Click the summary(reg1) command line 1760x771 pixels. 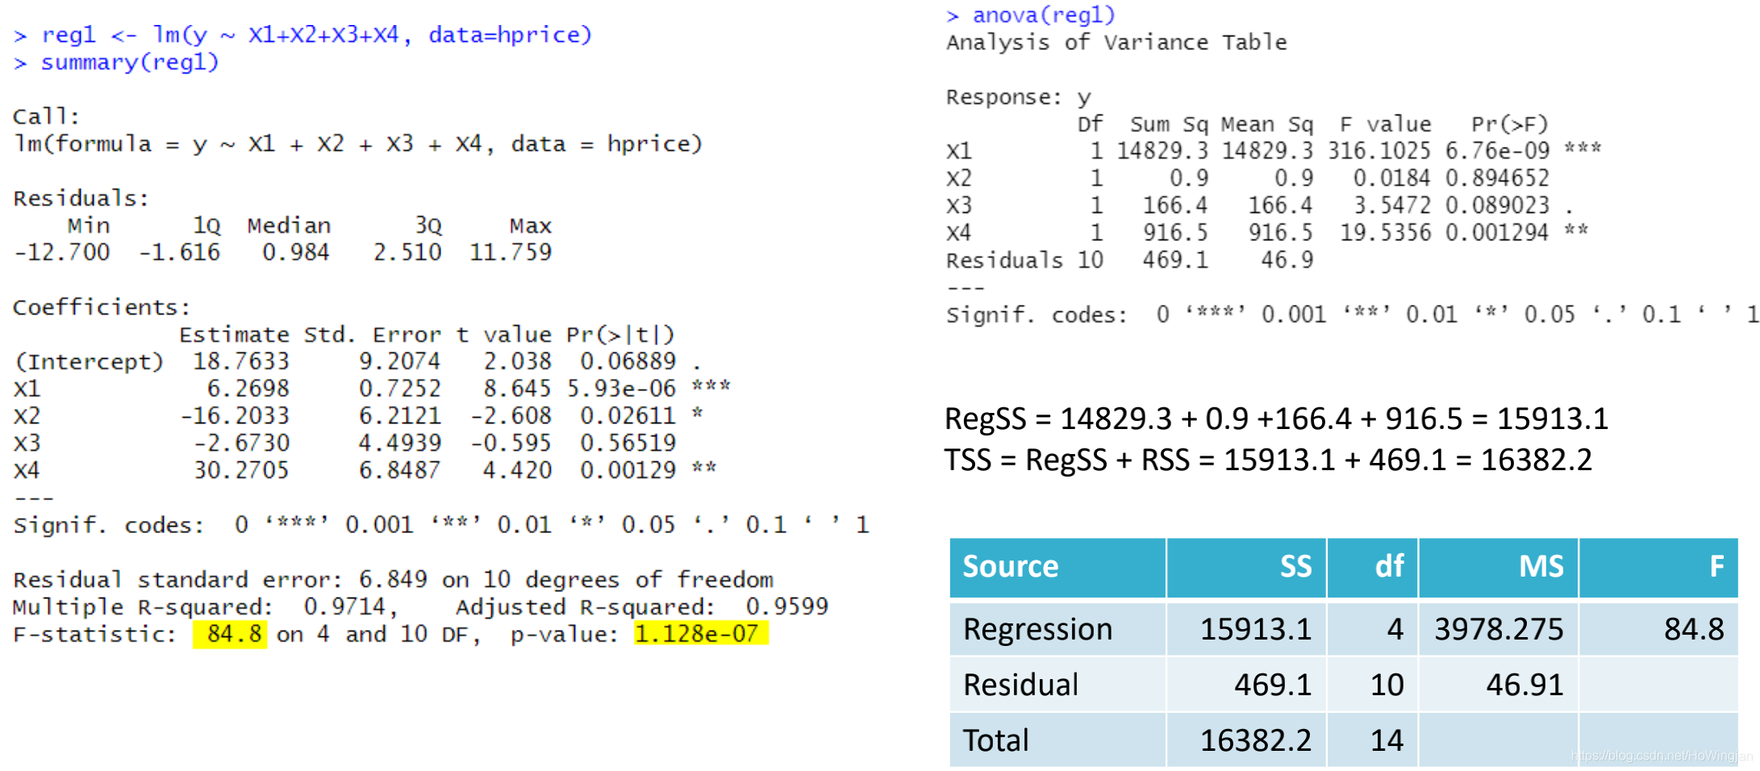tap(117, 62)
